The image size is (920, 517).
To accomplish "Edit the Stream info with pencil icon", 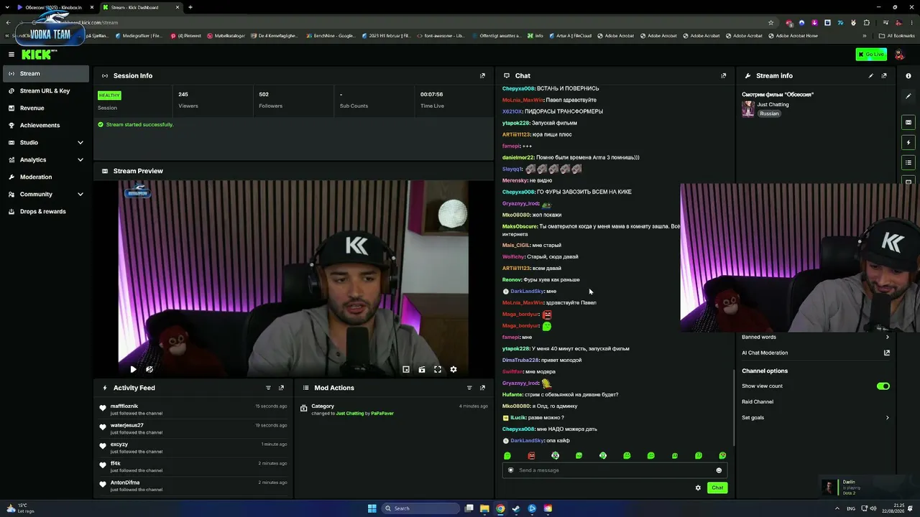I will (871, 75).
